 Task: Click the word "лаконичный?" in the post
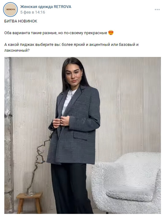coord(17,50)
